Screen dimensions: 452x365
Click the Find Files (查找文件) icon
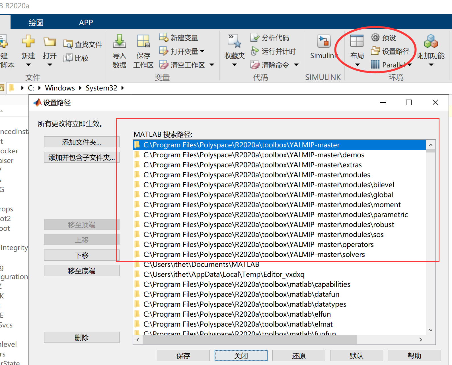coord(68,44)
